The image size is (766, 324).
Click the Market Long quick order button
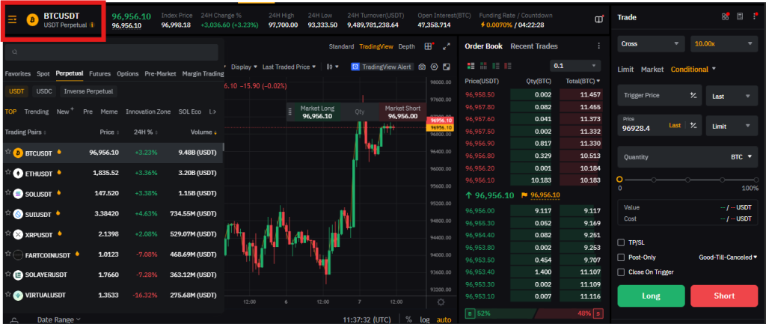pyautogui.click(x=317, y=112)
